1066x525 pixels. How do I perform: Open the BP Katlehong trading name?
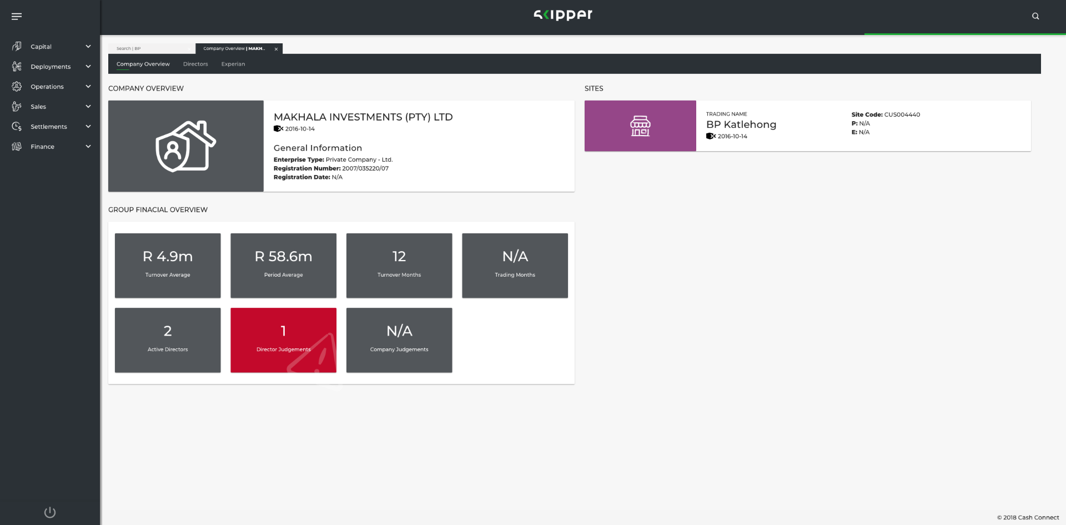741,124
